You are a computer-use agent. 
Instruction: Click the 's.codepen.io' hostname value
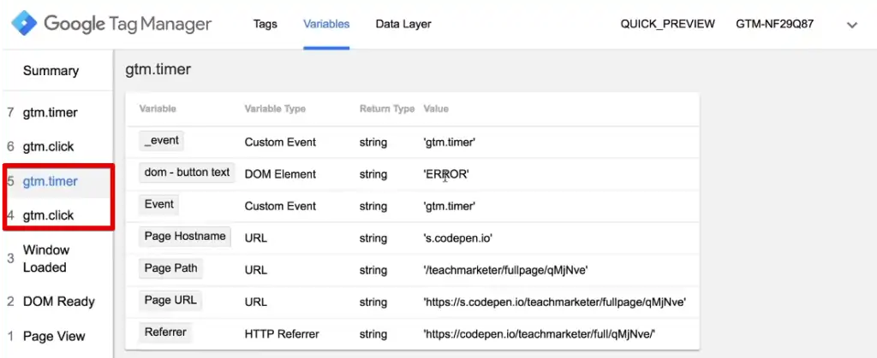tap(458, 238)
